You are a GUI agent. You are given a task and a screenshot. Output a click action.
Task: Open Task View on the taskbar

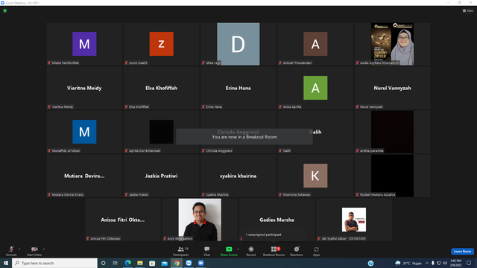pos(116,263)
